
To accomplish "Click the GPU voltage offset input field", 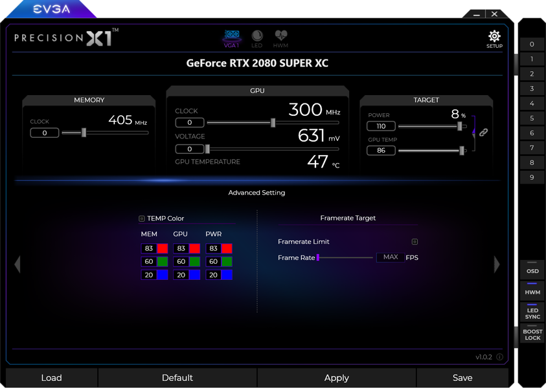I will (x=190, y=149).
